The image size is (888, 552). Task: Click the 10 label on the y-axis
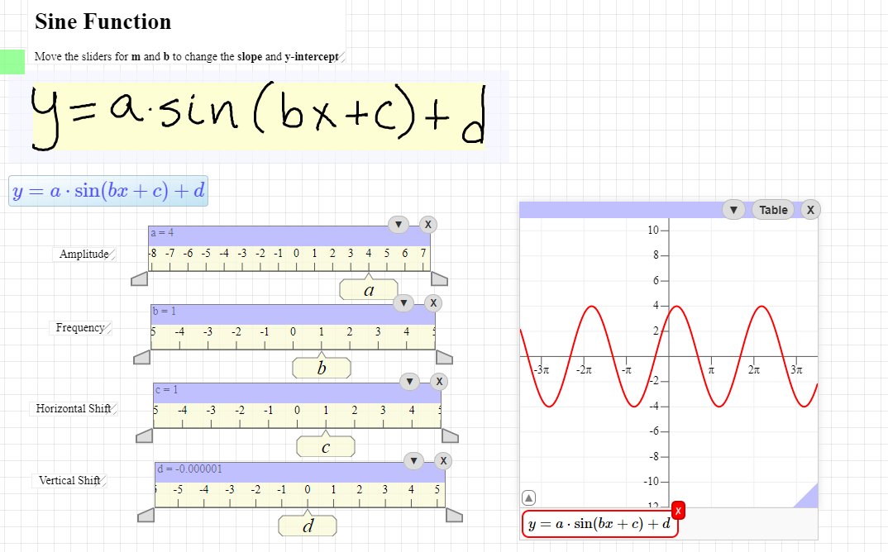point(653,230)
